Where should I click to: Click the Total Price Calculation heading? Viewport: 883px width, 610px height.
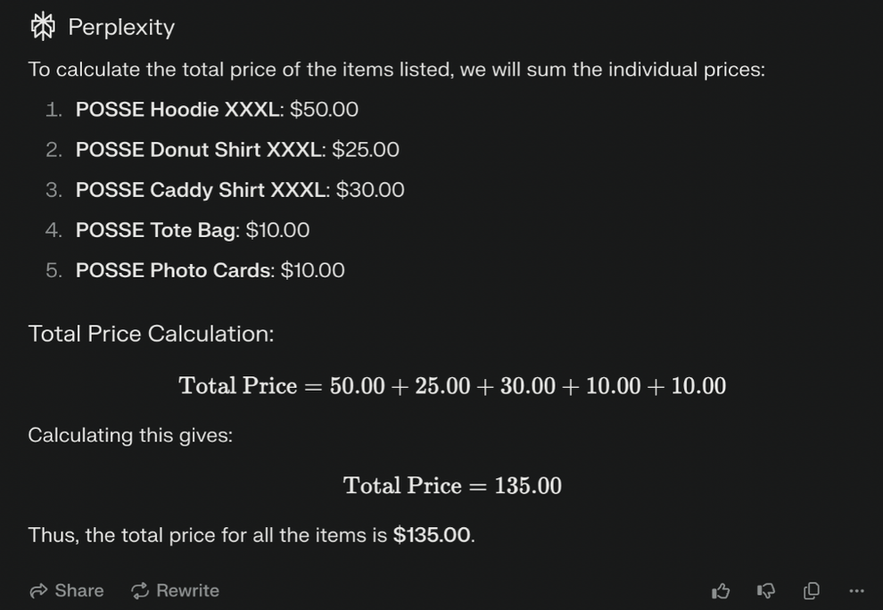[151, 334]
